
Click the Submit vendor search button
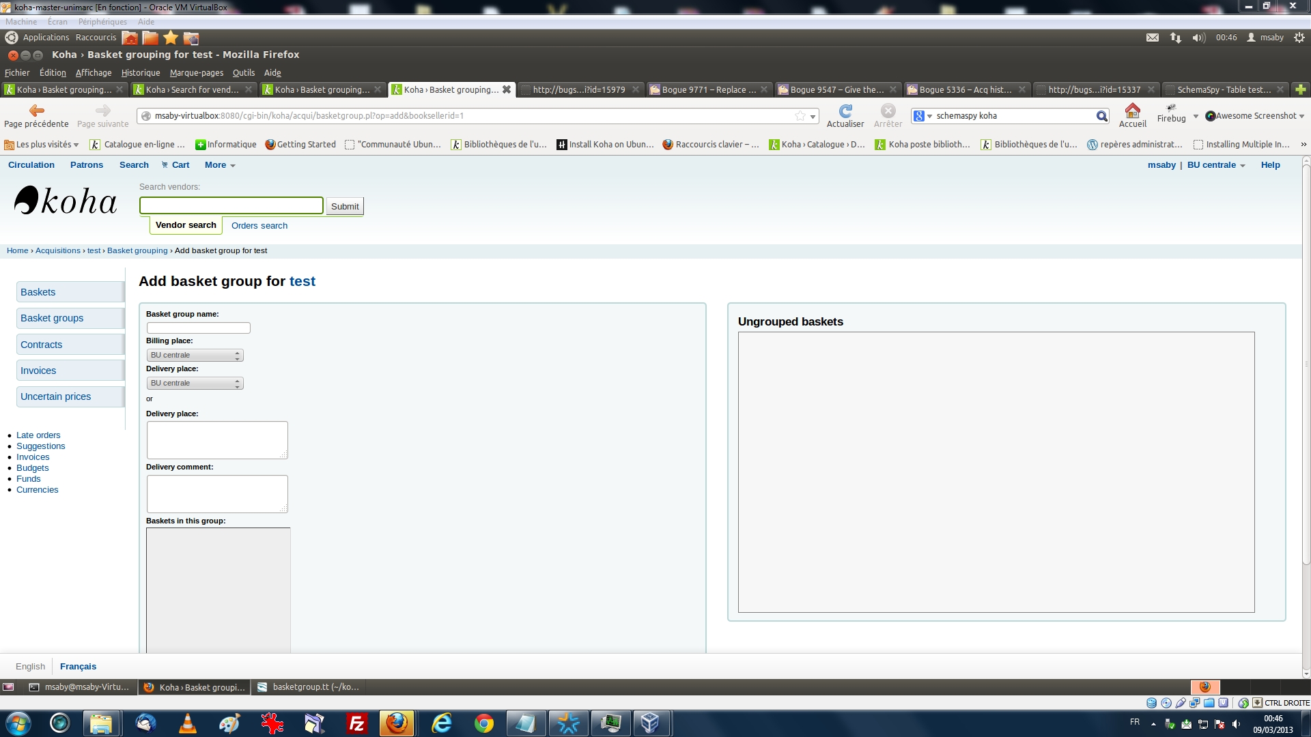click(344, 207)
